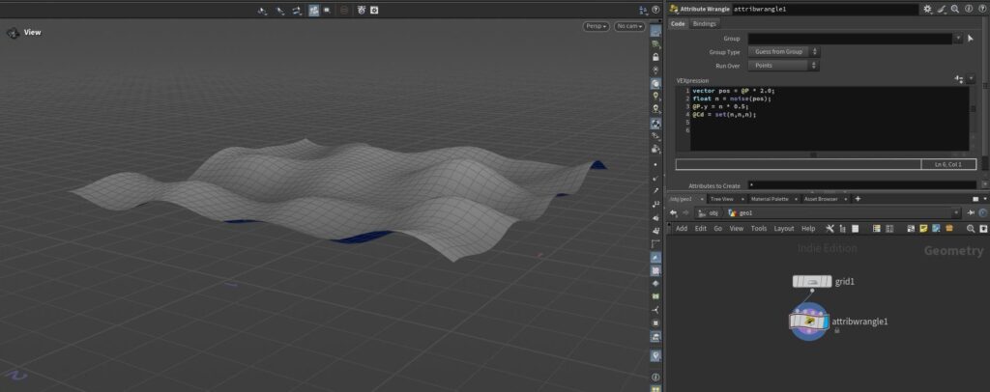Open the No cam camera dropdown

pyautogui.click(x=629, y=26)
